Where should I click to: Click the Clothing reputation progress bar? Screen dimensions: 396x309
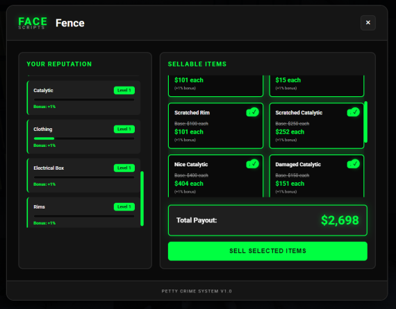(84, 139)
